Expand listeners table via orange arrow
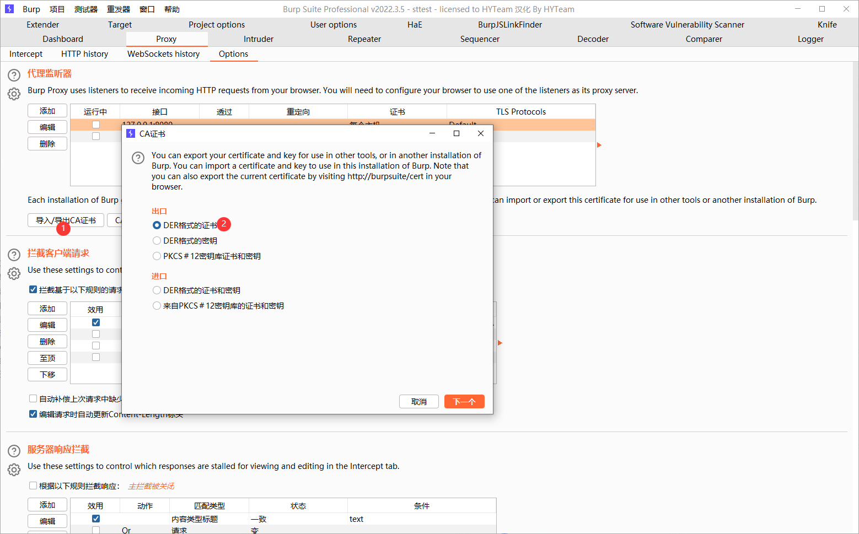Image resolution: width=859 pixels, height=534 pixels. point(599,145)
